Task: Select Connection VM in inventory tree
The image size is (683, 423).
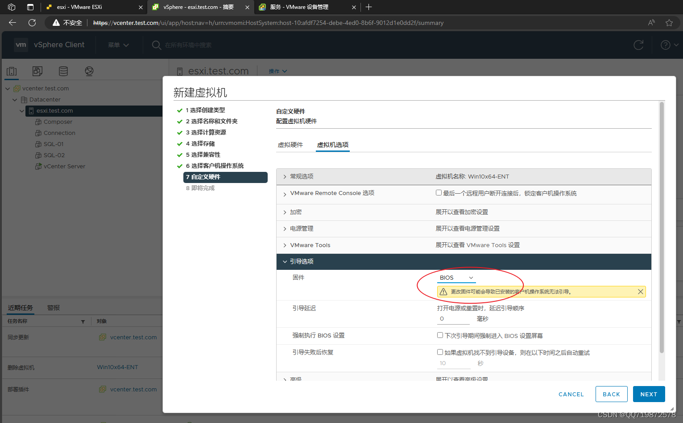Action: (x=59, y=133)
